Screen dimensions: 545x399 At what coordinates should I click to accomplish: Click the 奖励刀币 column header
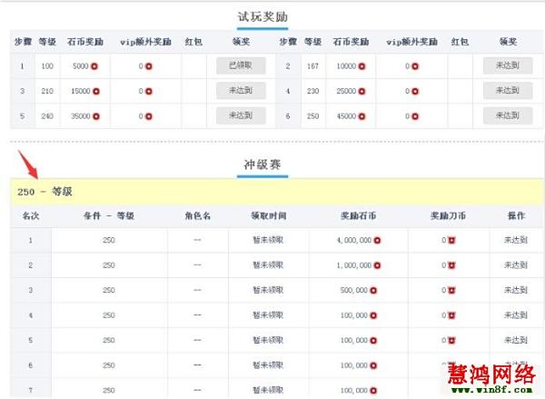448,216
